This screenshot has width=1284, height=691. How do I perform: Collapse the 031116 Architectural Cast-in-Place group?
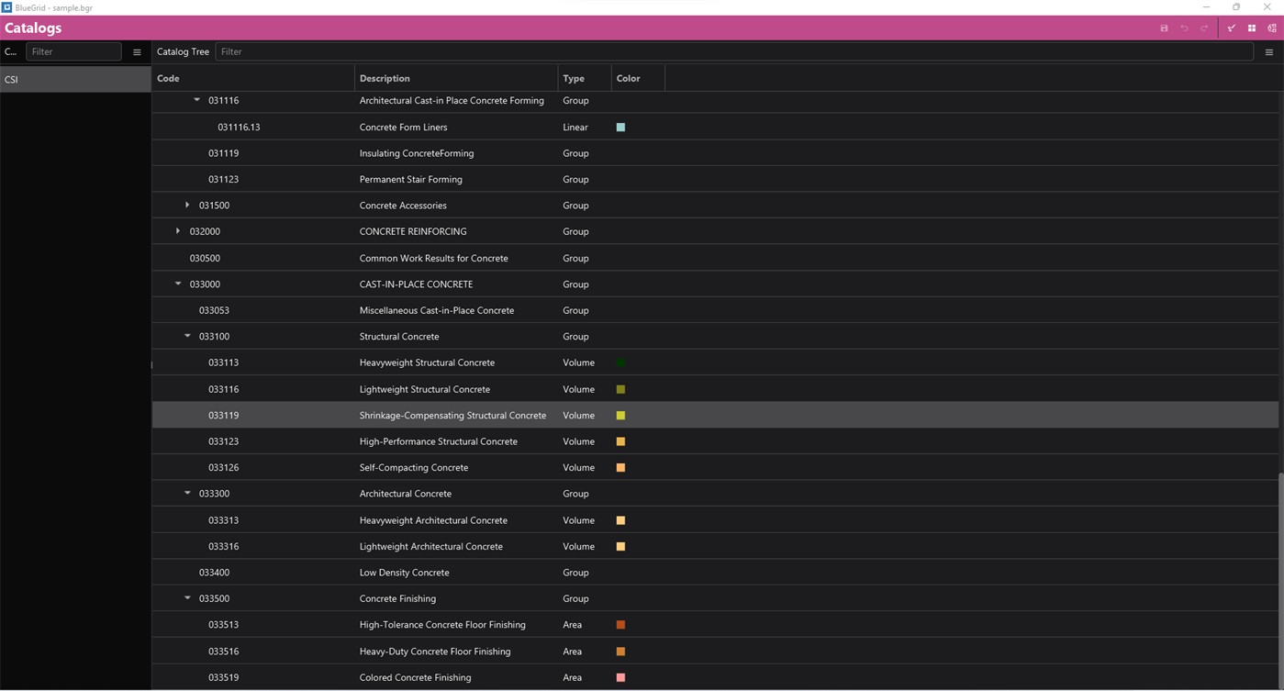[x=197, y=101]
